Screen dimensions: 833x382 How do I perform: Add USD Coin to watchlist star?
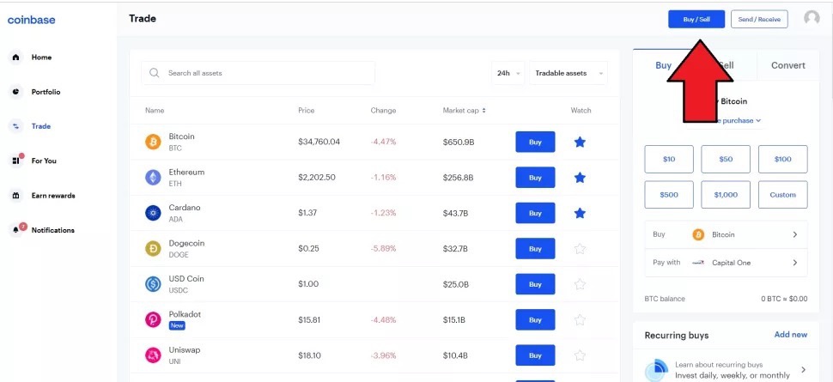[x=581, y=284]
